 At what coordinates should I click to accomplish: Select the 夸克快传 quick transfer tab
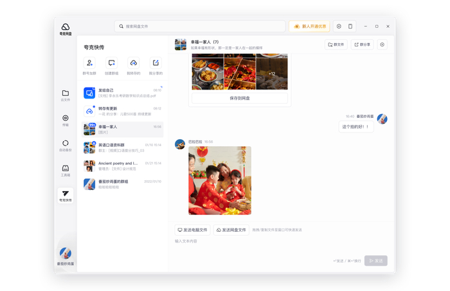tap(66, 196)
